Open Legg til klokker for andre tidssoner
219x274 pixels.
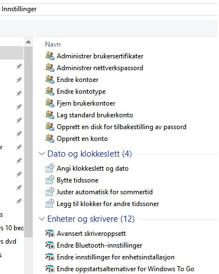[108, 204]
